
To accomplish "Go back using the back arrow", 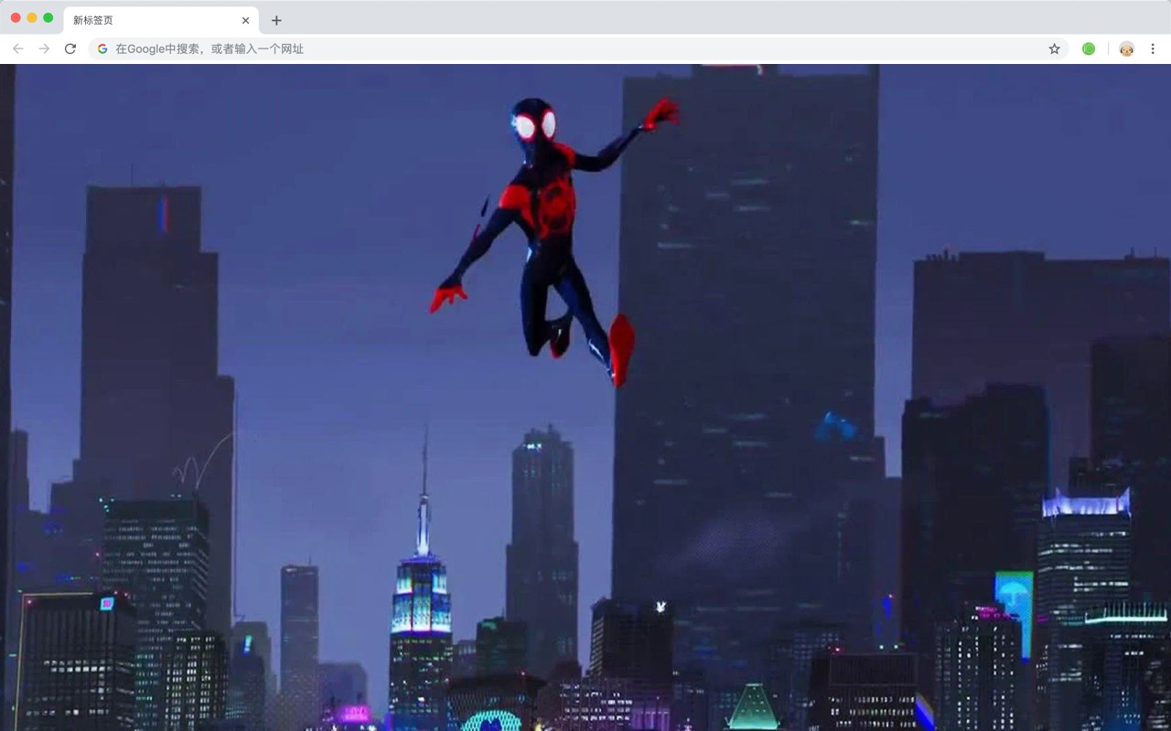I will (x=18, y=48).
